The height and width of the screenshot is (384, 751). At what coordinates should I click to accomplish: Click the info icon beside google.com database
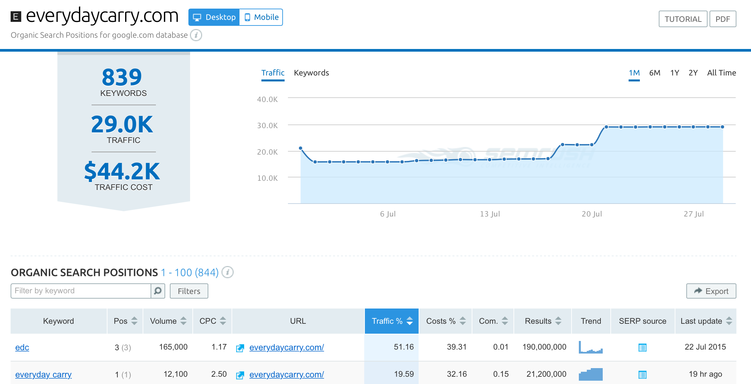196,35
